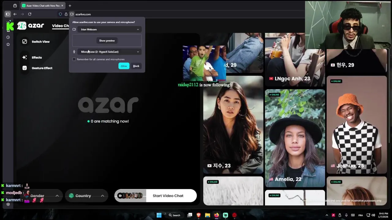Open the Effects sparkle icon
This screenshot has height=220, width=392.
(x=24, y=57)
